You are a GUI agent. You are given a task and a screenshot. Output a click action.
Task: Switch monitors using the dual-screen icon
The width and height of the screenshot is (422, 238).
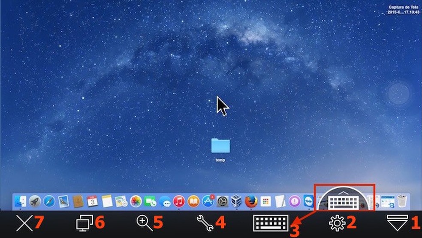click(84, 223)
